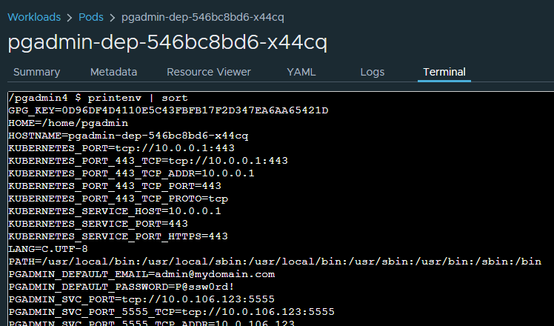
Task: Open the Resource Viewer tab
Action: pyautogui.click(x=209, y=72)
